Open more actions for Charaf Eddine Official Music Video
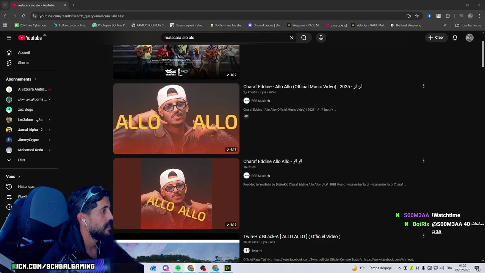The width and height of the screenshot is (485, 273). pos(424,86)
